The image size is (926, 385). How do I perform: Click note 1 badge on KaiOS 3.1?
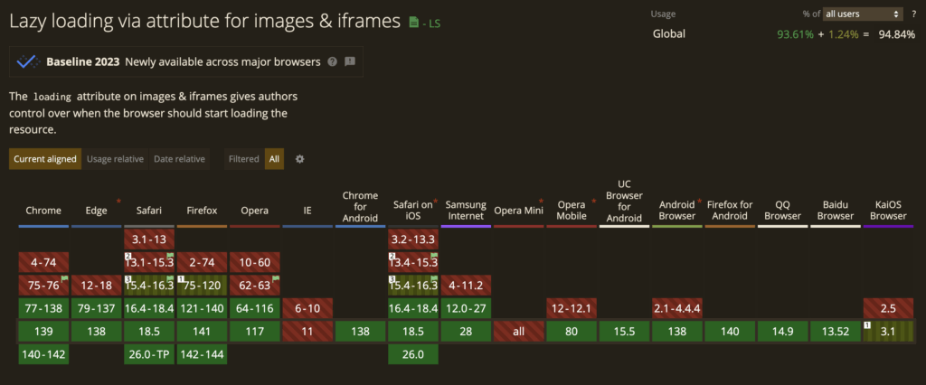point(867,324)
